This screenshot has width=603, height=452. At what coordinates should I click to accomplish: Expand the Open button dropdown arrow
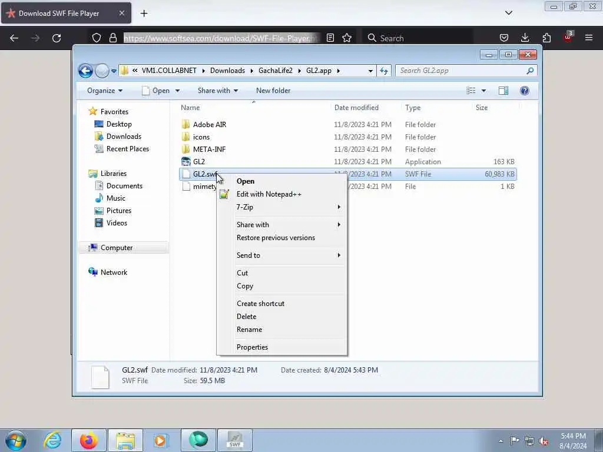(177, 91)
